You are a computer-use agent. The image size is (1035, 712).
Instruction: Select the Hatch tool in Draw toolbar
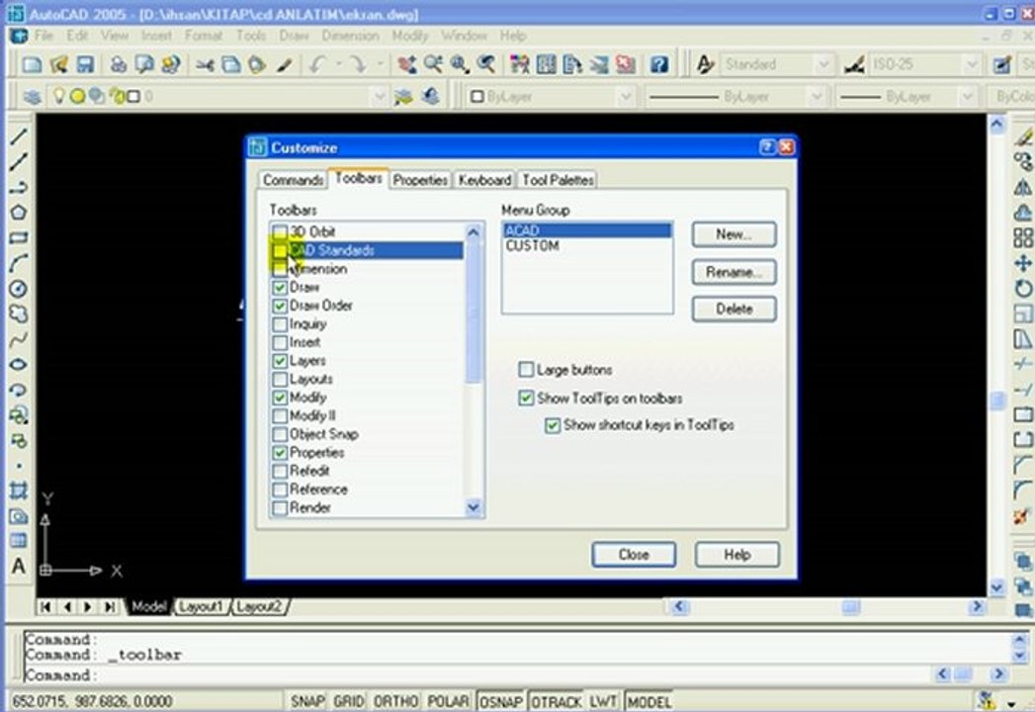[19, 491]
